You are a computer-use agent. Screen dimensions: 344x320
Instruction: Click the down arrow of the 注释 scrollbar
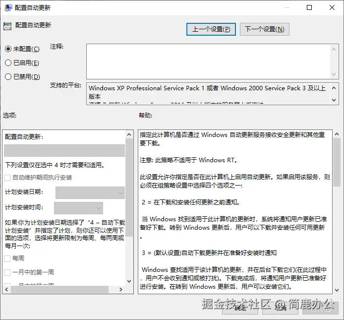(334, 74)
